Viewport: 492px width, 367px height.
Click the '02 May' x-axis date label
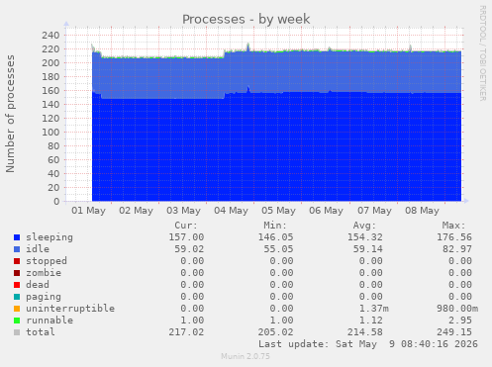tap(136, 211)
